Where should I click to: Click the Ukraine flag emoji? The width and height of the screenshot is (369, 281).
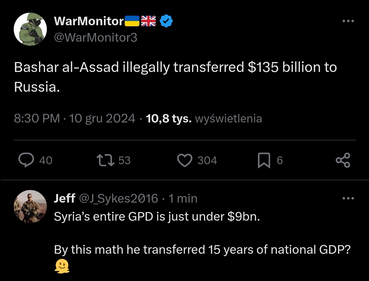pyautogui.click(x=132, y=21)
